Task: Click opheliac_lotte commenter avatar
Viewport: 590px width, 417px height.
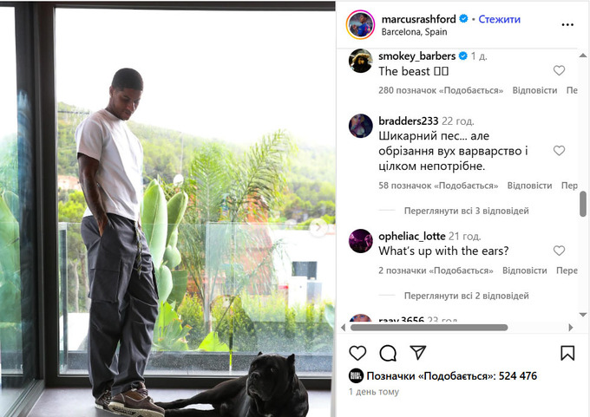Action: 360,241
